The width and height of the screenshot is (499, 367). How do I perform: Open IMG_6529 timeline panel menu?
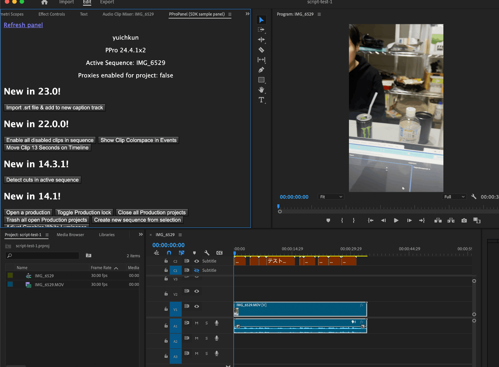[x=180, y=235]
